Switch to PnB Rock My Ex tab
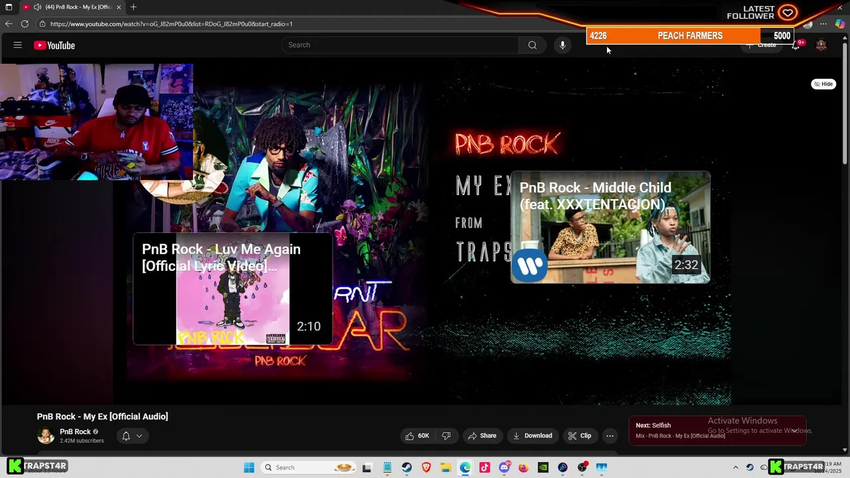 click(x=72, y=7)
